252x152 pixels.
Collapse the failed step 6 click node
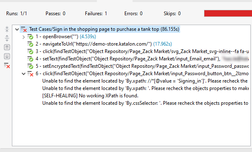coord(24,74)
